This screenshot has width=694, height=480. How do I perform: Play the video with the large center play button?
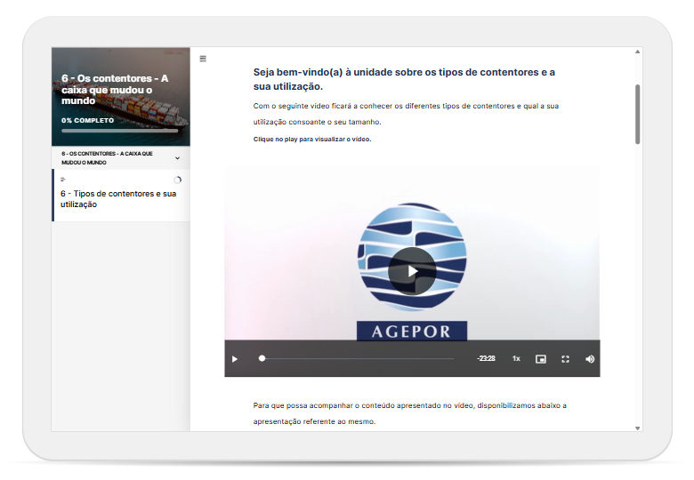coord(412,271)
